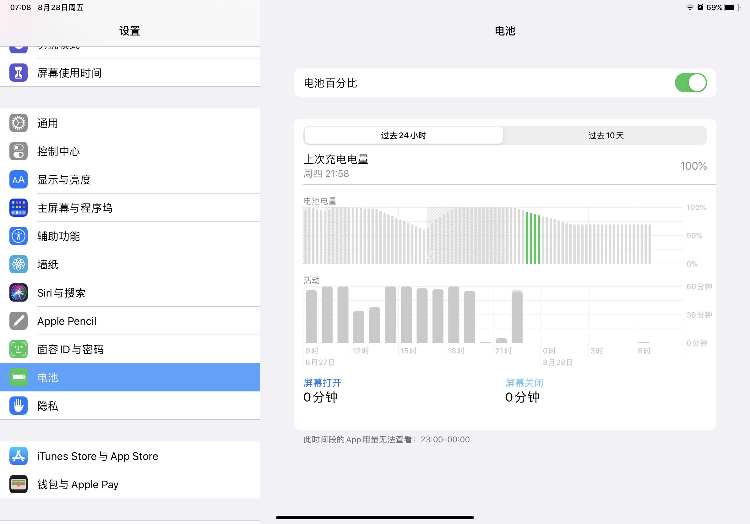
Task: Tap the General gear icon
Action: 18,123
